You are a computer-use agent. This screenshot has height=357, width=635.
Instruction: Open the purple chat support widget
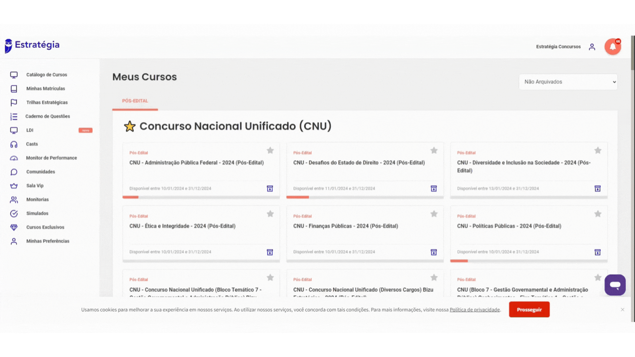point(615,285)
